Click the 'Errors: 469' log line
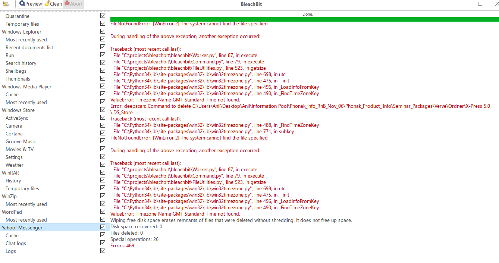This screenshot has height=263, width=499. [x=122, y=245]
